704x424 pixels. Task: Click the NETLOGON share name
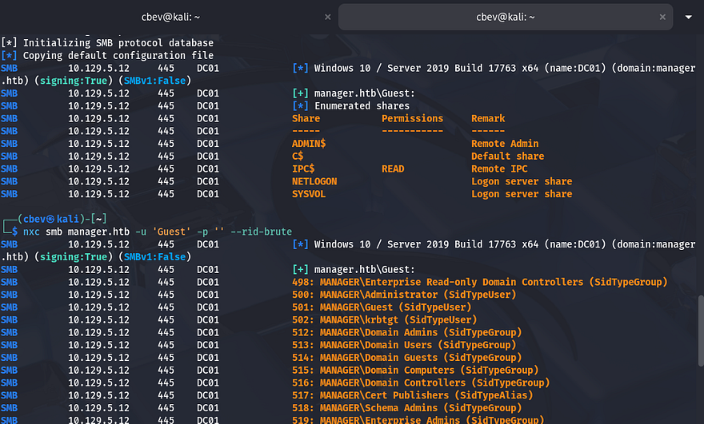point(314,181)
